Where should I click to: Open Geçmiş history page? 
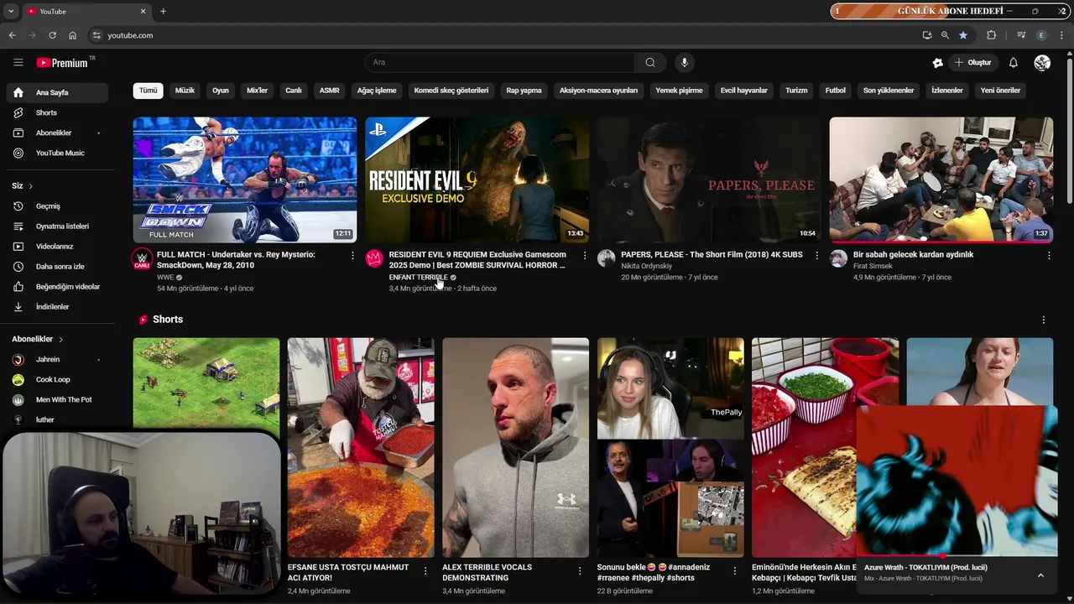tap(57, 206)
